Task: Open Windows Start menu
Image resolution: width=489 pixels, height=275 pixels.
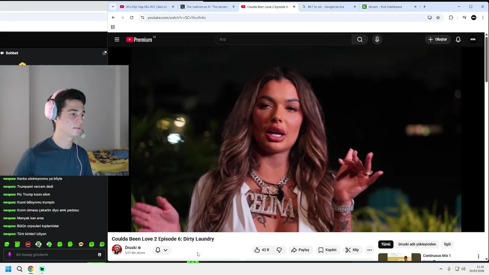Action: pyautogui.click(x=8, y=269)
